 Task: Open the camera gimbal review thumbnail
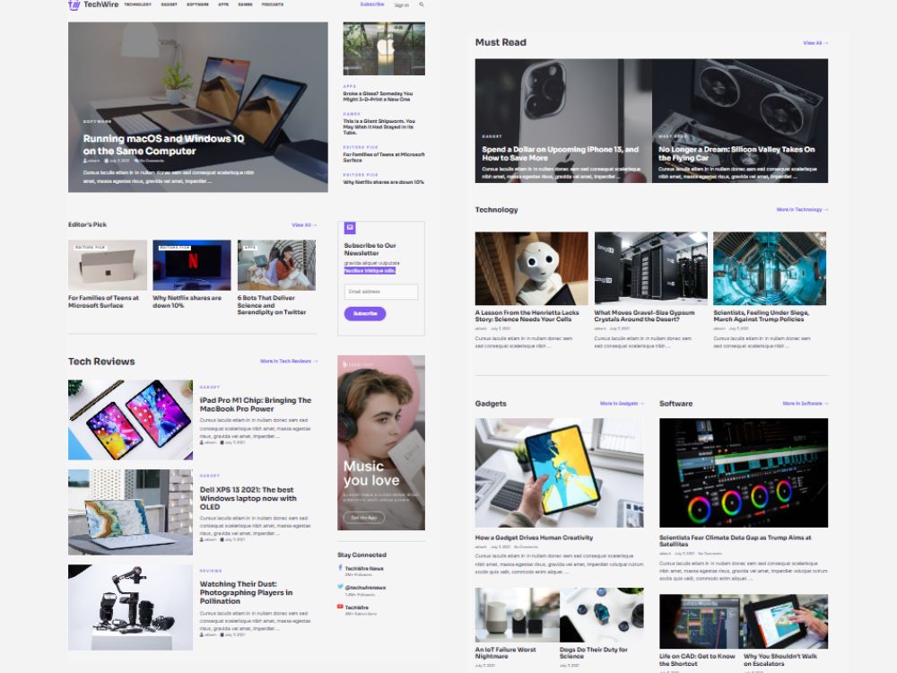pyautogui.click(x=130, y=607)
